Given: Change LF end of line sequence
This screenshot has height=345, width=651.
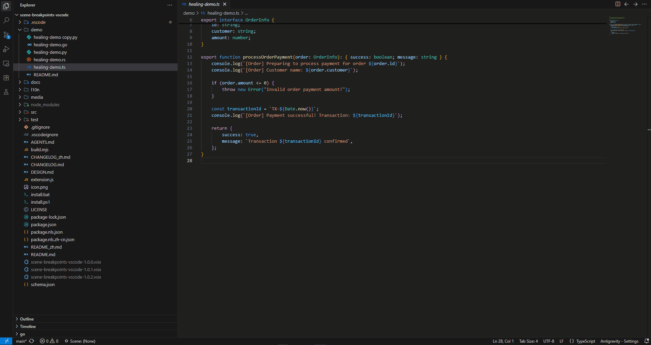Looking at the screenshot, I should click(562, 341).
